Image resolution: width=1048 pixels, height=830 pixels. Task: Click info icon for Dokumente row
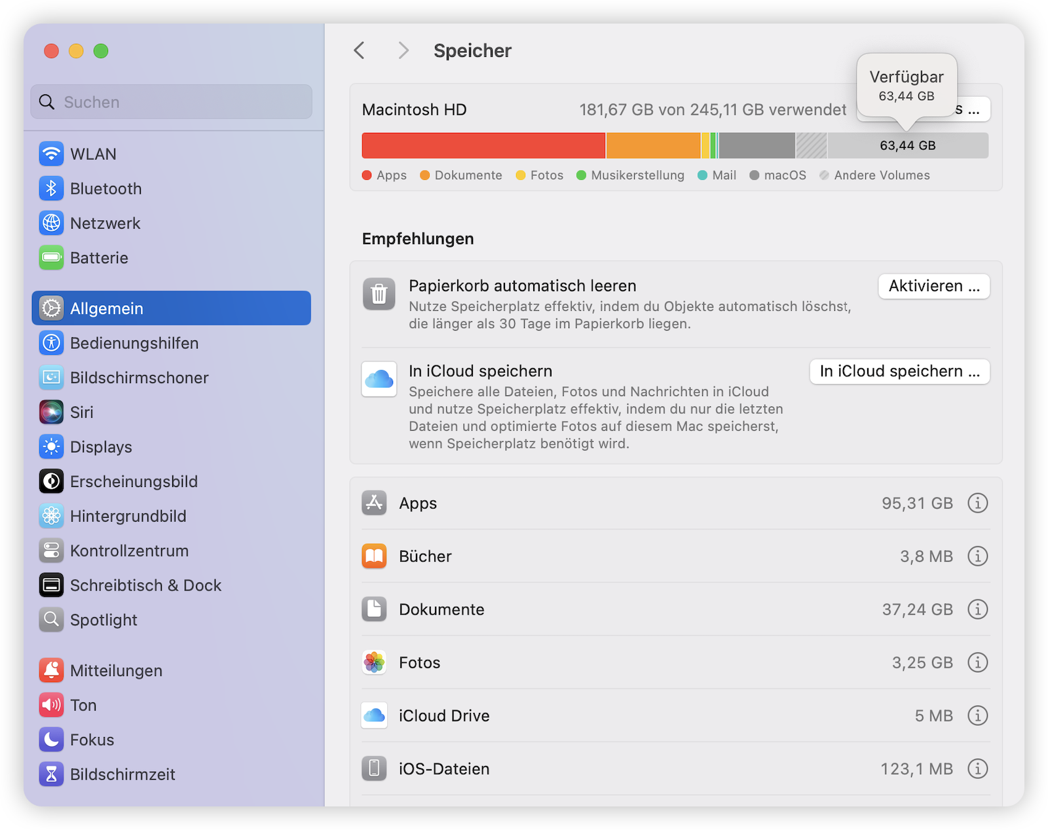pos(978,609)
